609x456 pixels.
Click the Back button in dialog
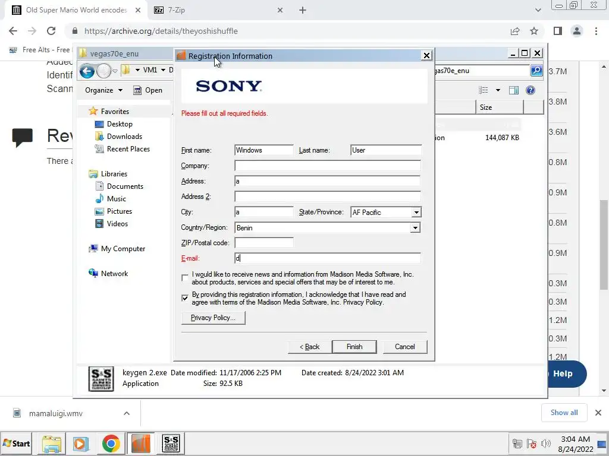(309, 347)
